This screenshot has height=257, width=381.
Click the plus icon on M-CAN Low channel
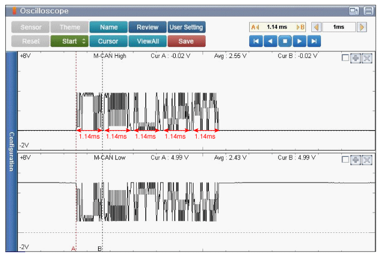click(x=355, y=160)
